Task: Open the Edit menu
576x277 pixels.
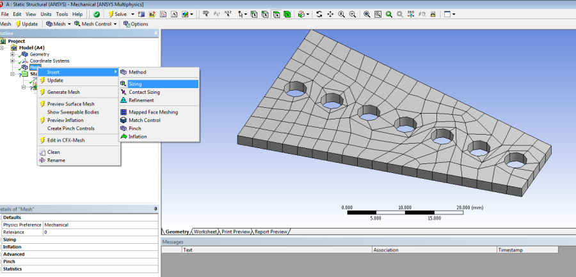Action: [x=17, y=14]
